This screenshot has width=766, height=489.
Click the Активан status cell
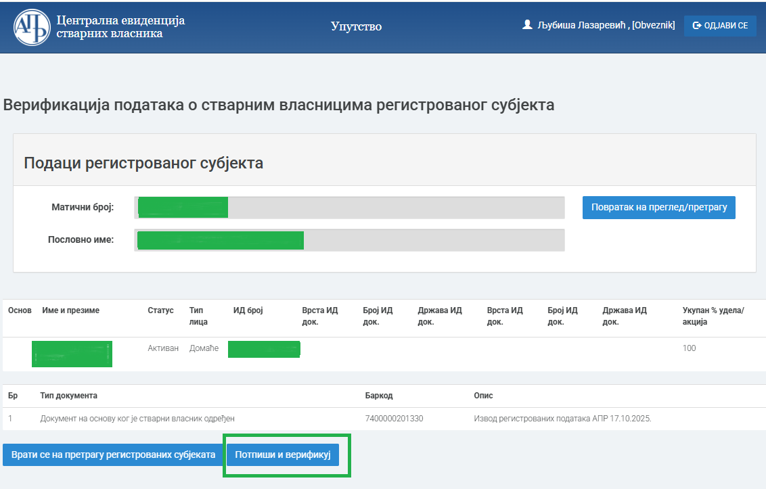coord(163,348)
